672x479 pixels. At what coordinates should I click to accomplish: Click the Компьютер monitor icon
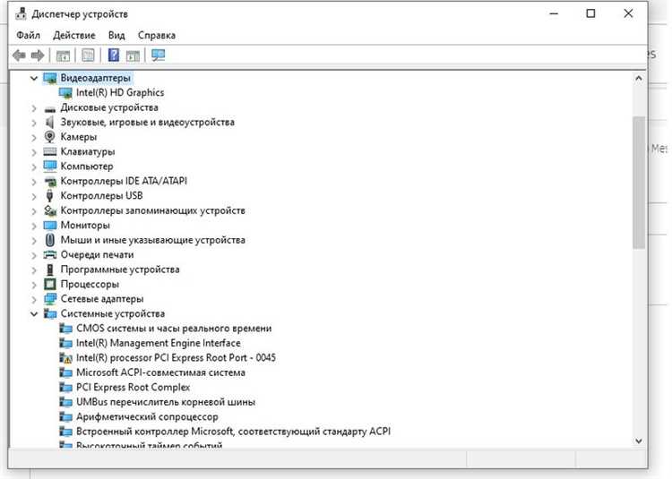[x=50, y=167]
